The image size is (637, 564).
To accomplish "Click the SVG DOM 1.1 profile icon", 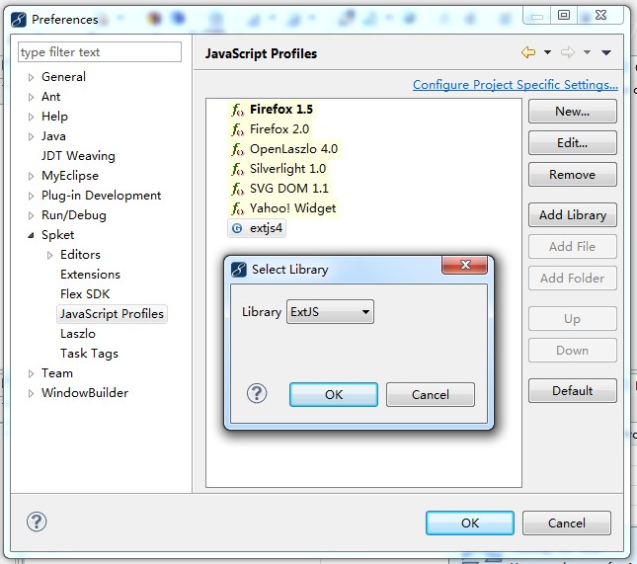I will [x=238, y=189].
